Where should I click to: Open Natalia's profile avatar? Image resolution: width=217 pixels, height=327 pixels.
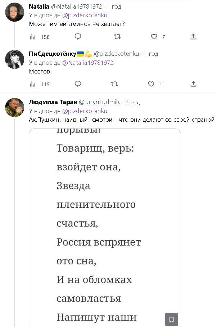tap(14, 12)
